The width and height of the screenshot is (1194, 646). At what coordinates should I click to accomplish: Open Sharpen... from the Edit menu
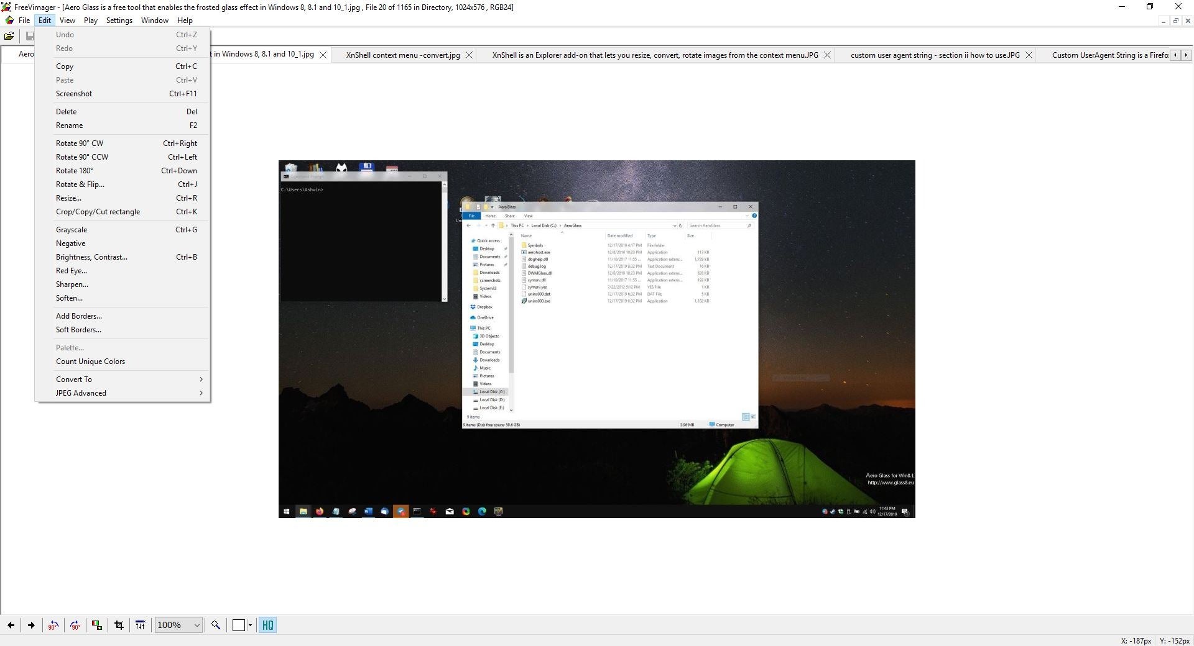pyautogui.click(x=123, y=284)
